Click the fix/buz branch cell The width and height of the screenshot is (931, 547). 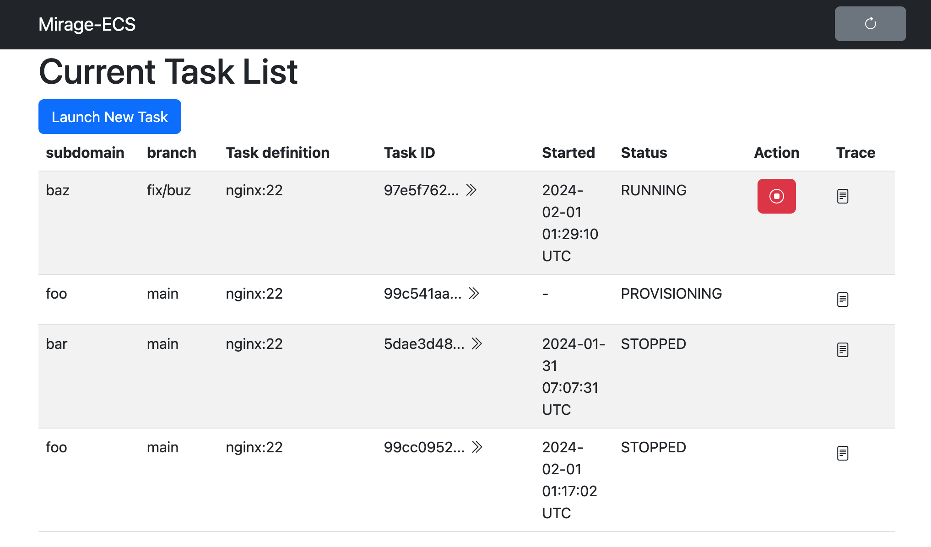168,190
